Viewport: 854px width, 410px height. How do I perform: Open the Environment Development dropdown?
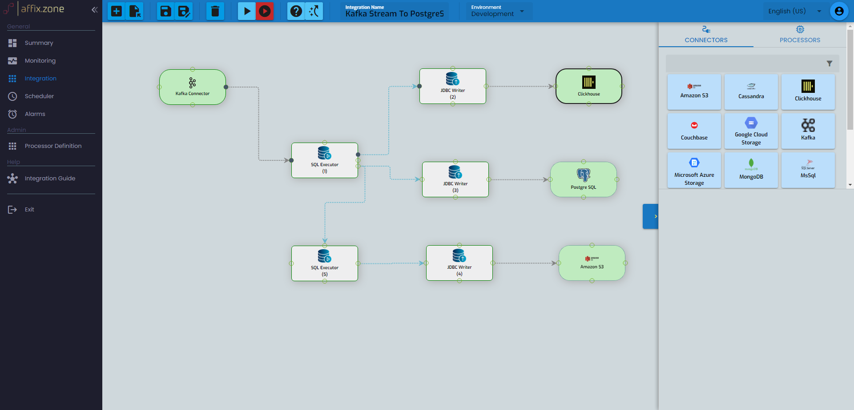[498, 11]
